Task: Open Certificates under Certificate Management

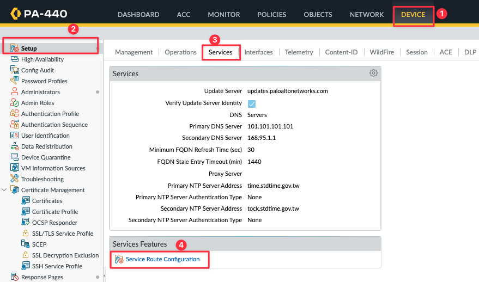Action: (x=47, y=201)
